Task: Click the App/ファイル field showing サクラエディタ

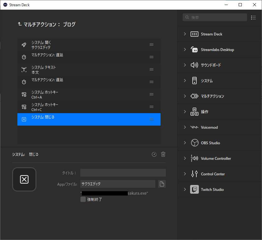Action: point(118,184)
